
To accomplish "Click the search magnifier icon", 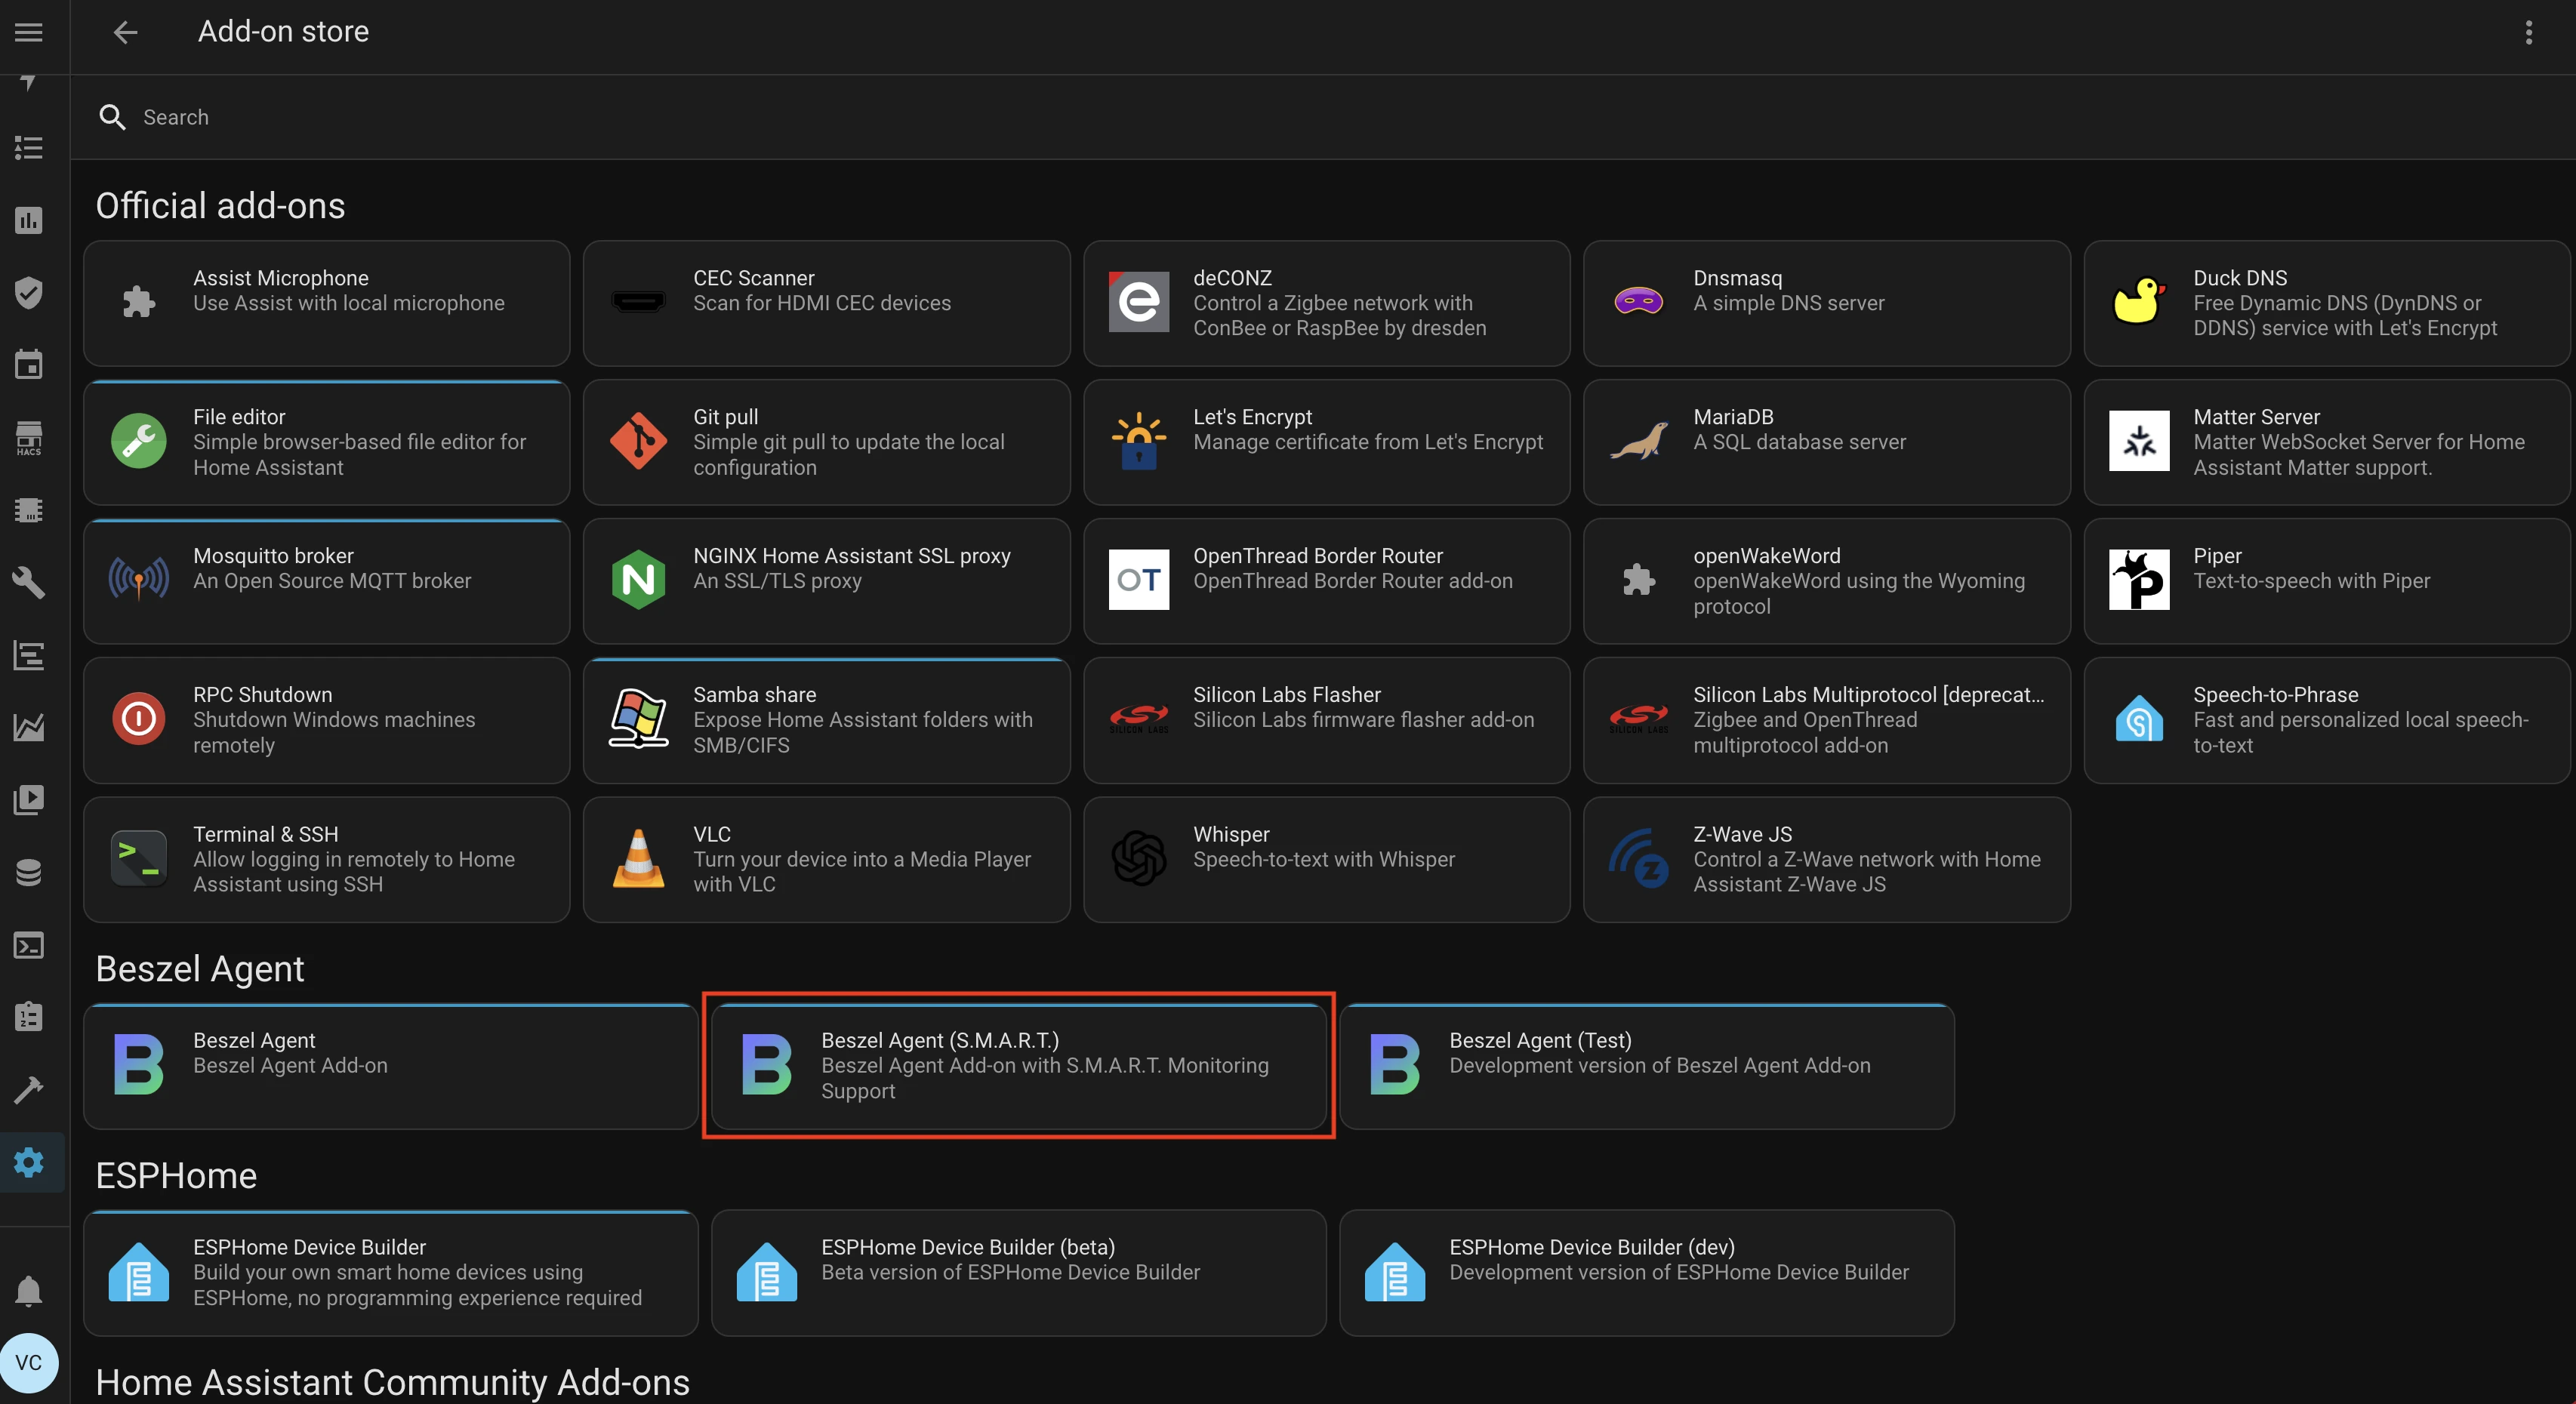I will point(112,117).
